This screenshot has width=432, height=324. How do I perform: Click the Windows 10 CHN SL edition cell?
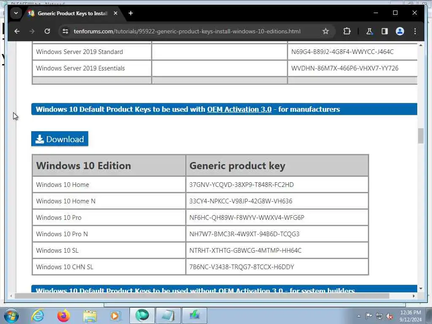109,267
